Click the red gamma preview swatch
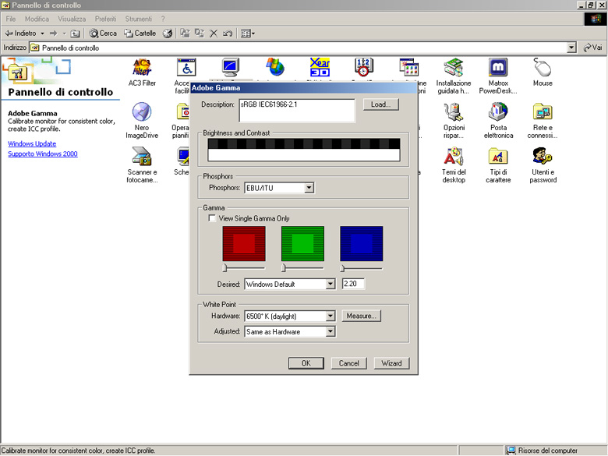608x456 pixels. (x=244, y=244)
